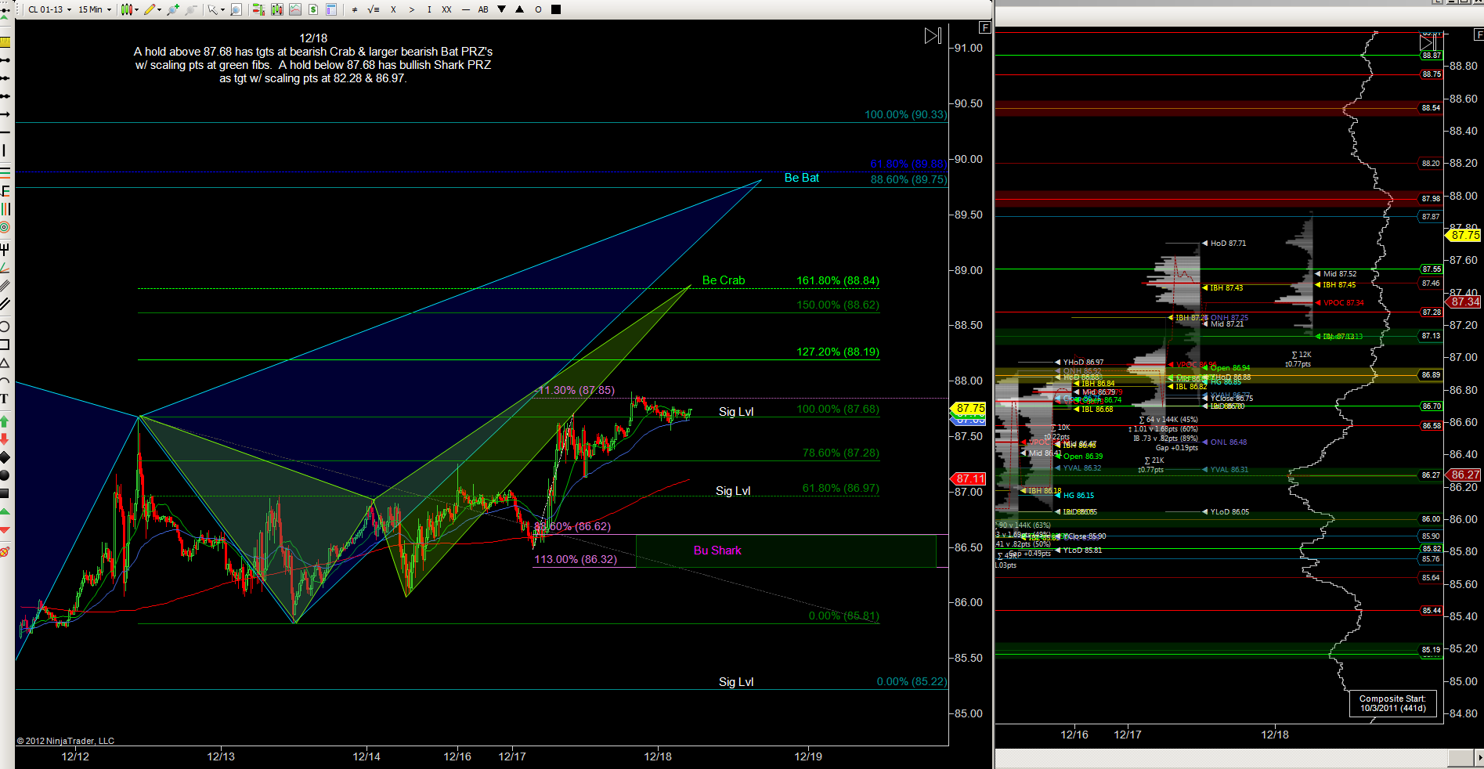This screenshot has width=1484, height=769.
Task: Open the indicators line chart icon
Action: click(295, 9)
